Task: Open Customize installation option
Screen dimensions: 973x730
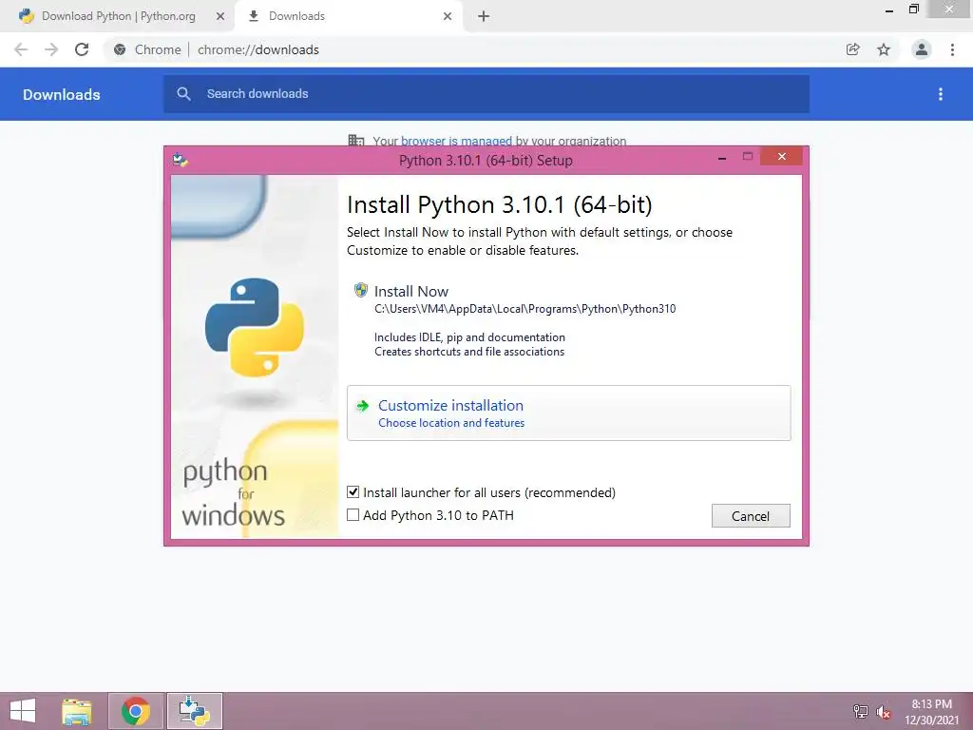Action: 568,413
